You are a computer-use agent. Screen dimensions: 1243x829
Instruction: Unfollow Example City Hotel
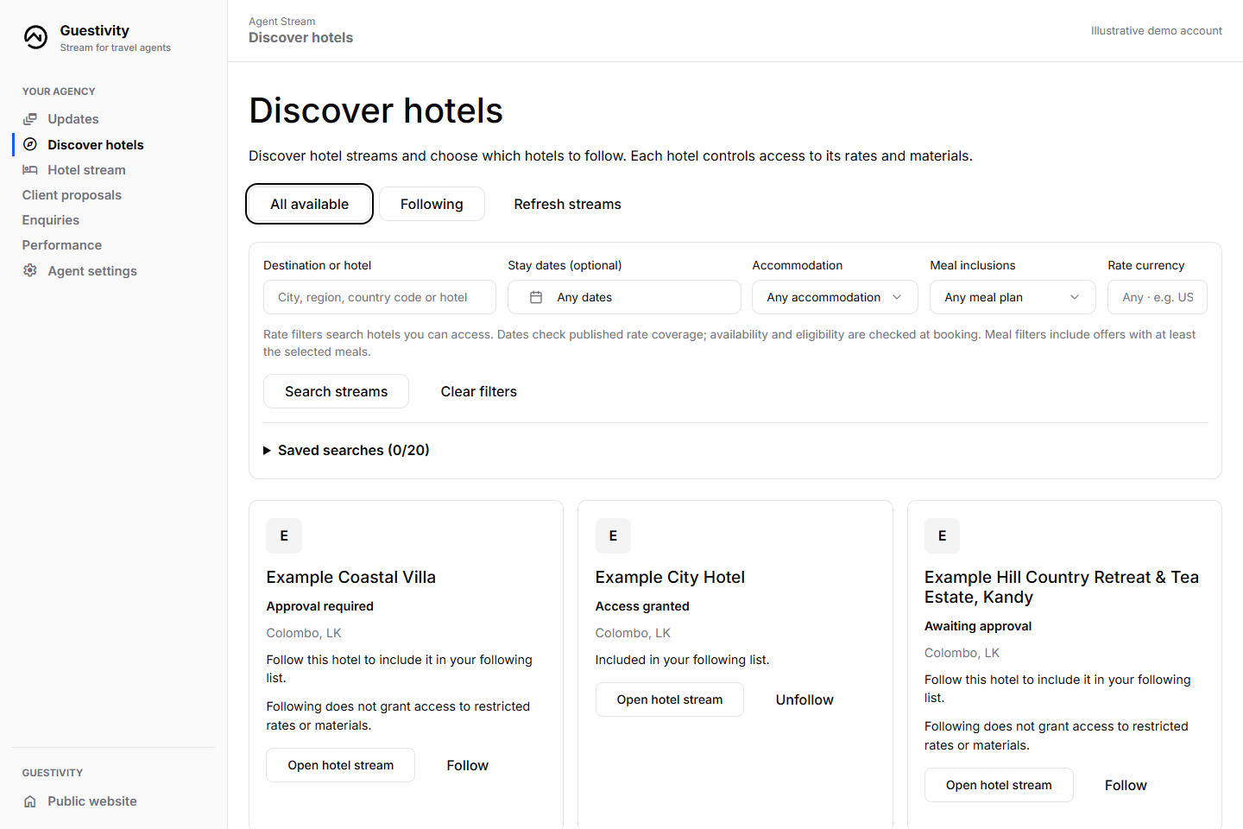tap(804, 699)
